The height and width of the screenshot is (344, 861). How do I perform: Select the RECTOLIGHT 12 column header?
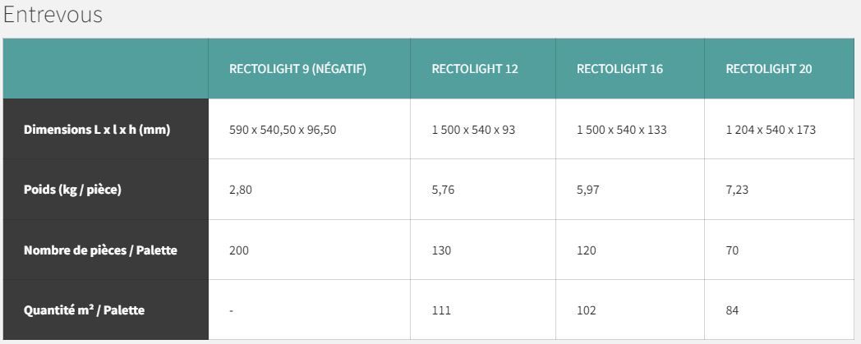[x=475, y=69]
